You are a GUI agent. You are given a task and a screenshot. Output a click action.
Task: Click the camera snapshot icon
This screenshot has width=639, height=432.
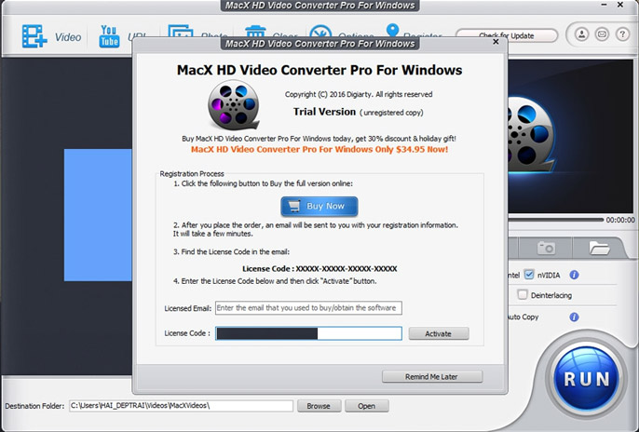[x=546, y=248]
